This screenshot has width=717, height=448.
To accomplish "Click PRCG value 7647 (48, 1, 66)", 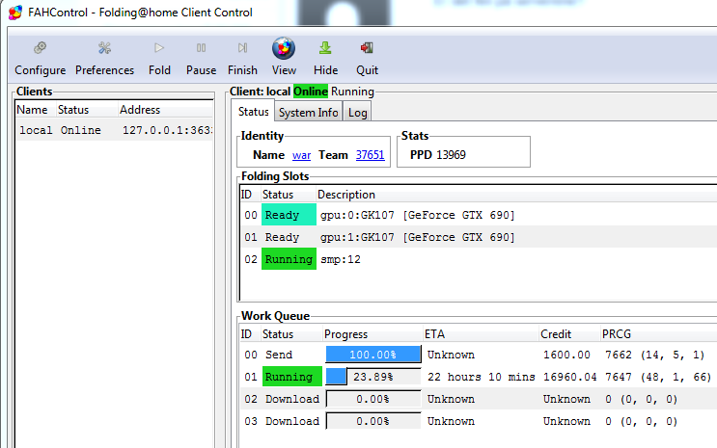I will tap(658, 377).
